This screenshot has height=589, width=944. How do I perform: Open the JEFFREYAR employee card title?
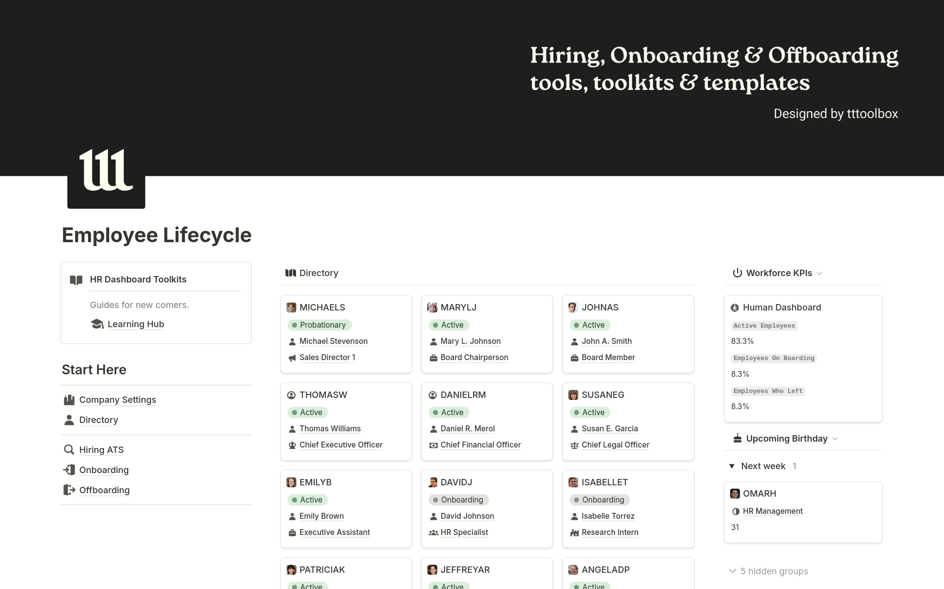pyautogui.click(x=465, y=570)
